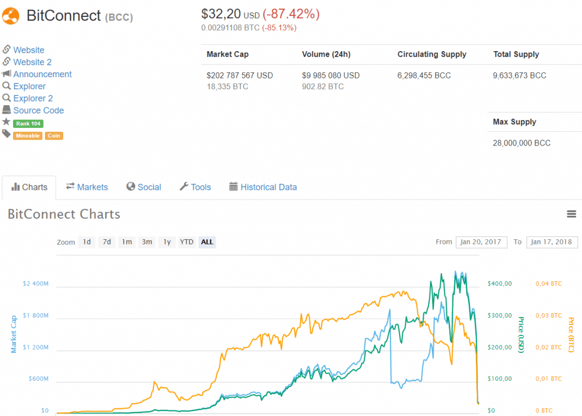This screenshot has height=416, width=582.
Task: Click the 0.00291108 BTC price text
Action: pos(230,28)
